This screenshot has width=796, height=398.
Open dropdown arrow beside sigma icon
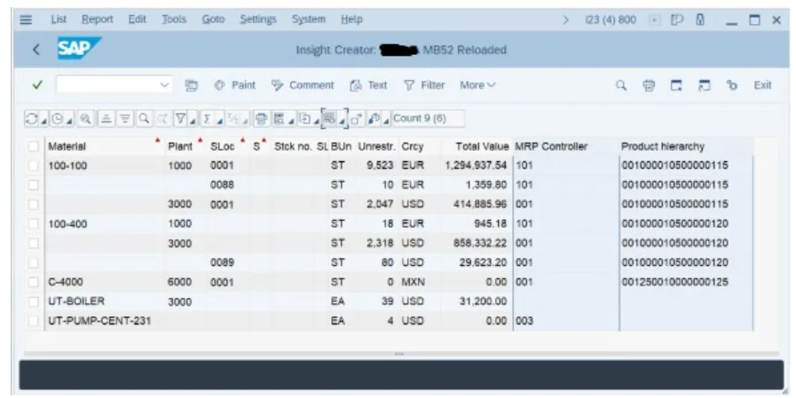tap(220, 121)
